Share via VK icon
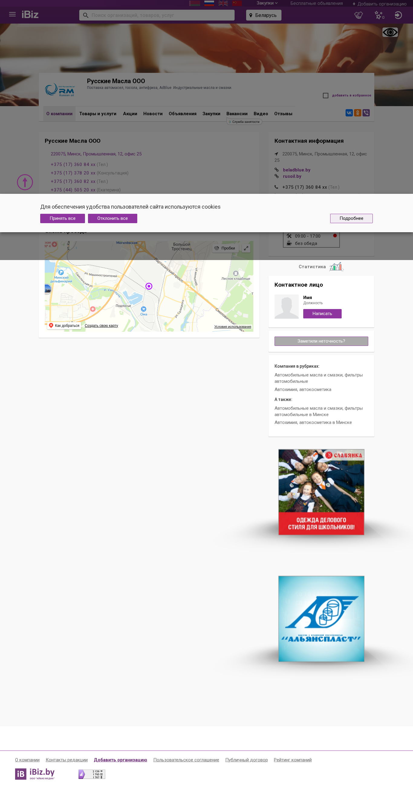 click(x=349, y=113)
